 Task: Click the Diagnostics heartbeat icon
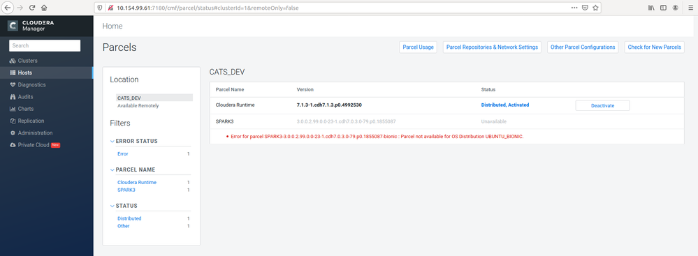tap(13, 85)
